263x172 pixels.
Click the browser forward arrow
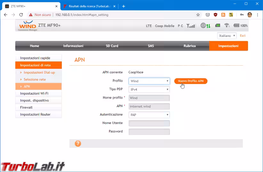pyautogui.click(x=13, y=15)
